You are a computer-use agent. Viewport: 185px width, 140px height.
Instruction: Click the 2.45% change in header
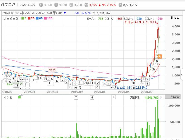pyautogui.click(x=111, y=5)
